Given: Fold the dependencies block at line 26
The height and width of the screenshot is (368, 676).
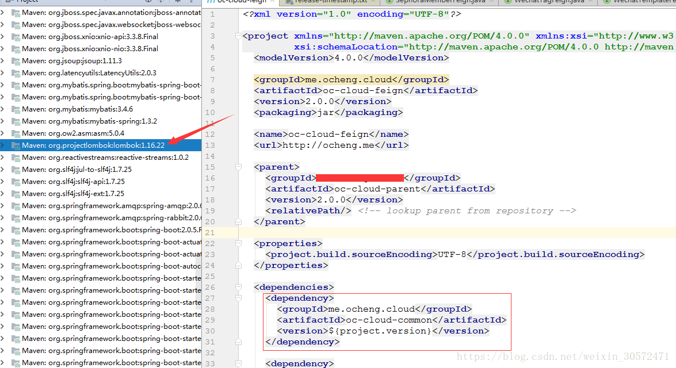Looking at the screenshot, I should 238,287.
